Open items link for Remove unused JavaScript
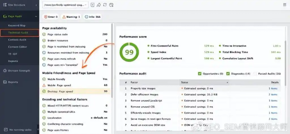The image size is (290, 134). pos(273,101)
